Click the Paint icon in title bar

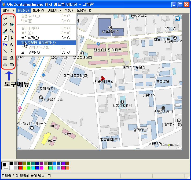[4, 4]
